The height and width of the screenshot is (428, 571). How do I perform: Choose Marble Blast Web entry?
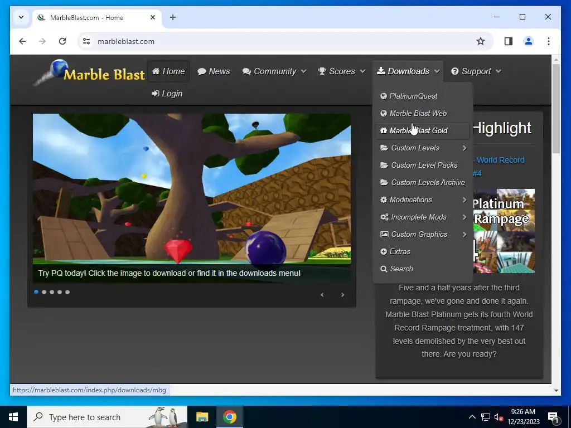tap(423, 113)
